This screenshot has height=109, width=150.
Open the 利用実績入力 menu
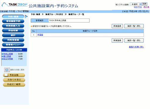13,26
